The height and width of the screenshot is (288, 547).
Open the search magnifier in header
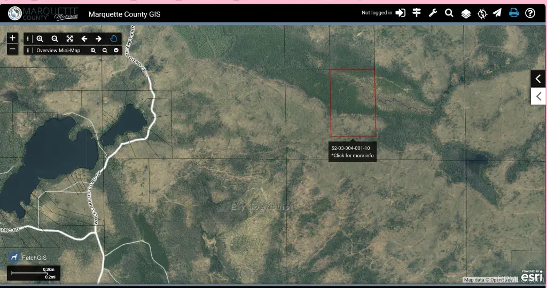click(x=449, y=13)
